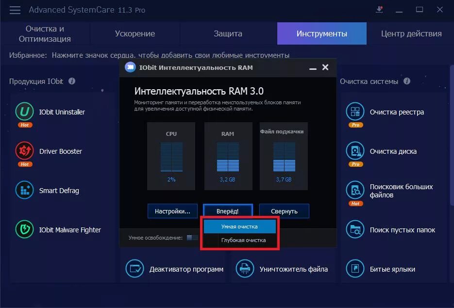Open the IObit Uninstaller icon
454x308 pixels.
(25, 112)
